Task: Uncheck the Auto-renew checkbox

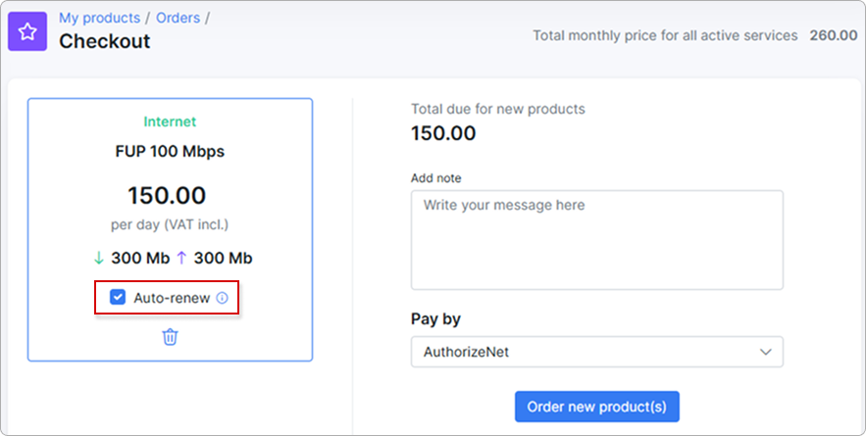Action: coord(118,298)
